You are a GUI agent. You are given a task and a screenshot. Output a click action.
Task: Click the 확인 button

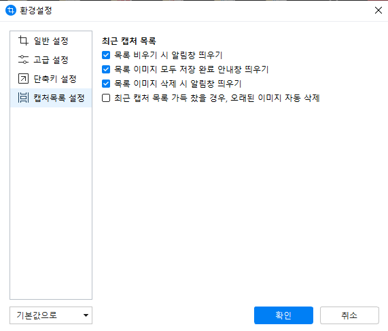tap(283, 315)
